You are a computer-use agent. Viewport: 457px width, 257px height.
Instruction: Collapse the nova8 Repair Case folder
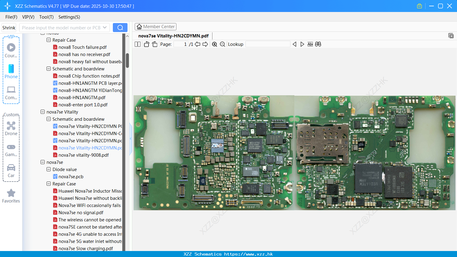tap(49, 40)
